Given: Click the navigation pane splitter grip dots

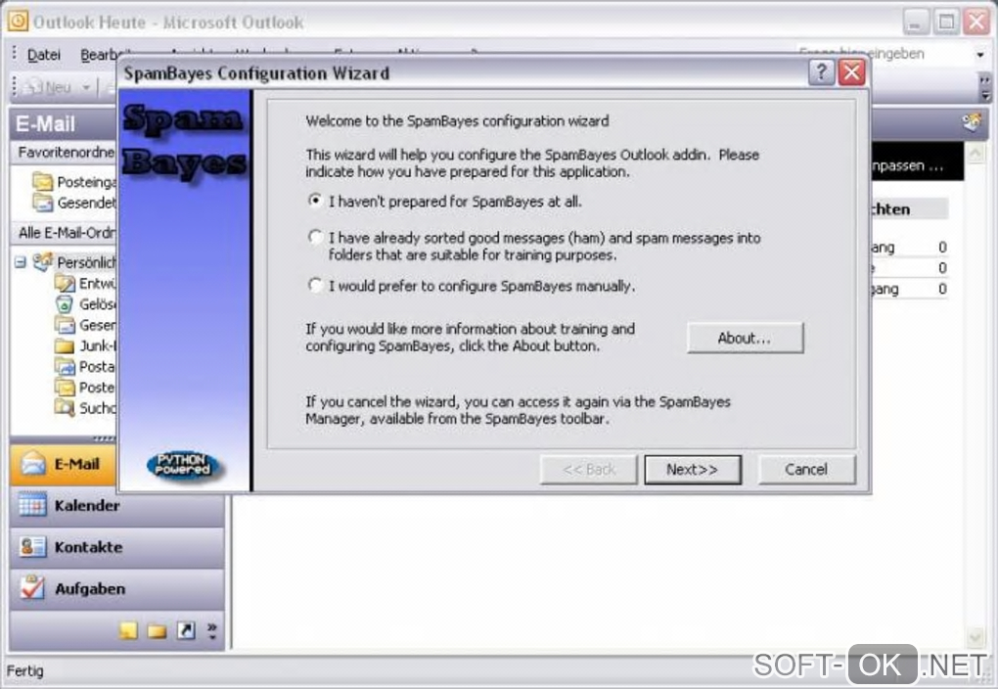Looking at the screenshot, I should click(105, 438).
